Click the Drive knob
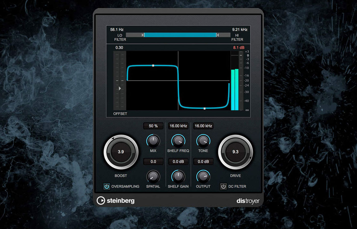The image size is (357, 229). click(x=235, y=152)
